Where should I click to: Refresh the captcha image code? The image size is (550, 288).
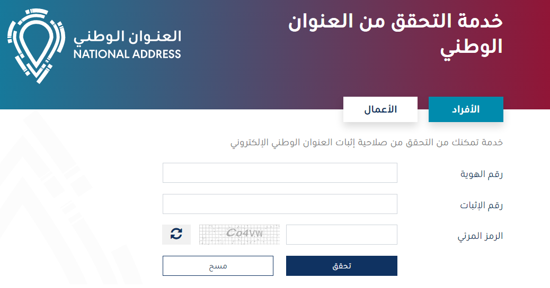click(x=176, y=234)
